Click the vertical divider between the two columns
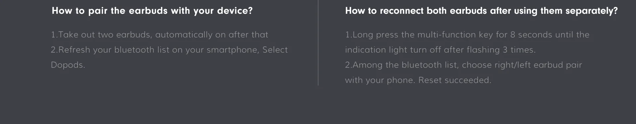The image size is (636, 124). [318, 43]
